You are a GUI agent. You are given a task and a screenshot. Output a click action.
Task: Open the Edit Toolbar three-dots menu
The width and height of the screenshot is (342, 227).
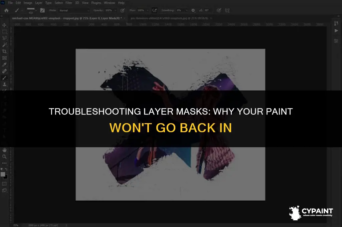pyautogui.click(x=4, y=163)
